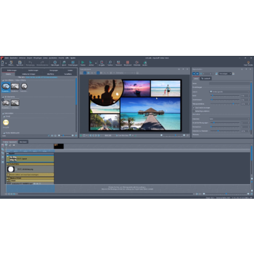Open the Musik settings icon

[x=64, y=62]
